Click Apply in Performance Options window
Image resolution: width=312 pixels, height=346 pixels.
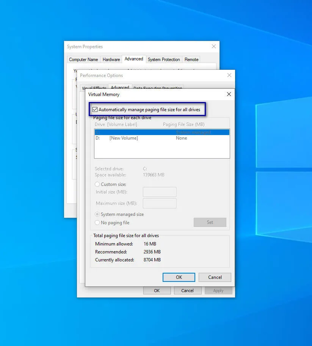coord(218,291)
